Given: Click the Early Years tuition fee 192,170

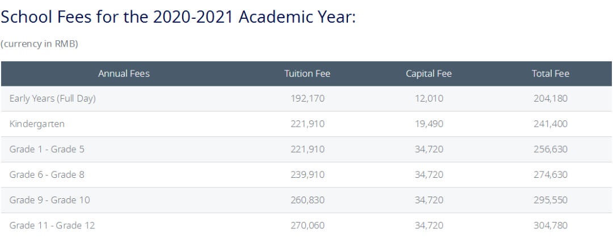Looking at the screenshot, I should pos(307,99).
